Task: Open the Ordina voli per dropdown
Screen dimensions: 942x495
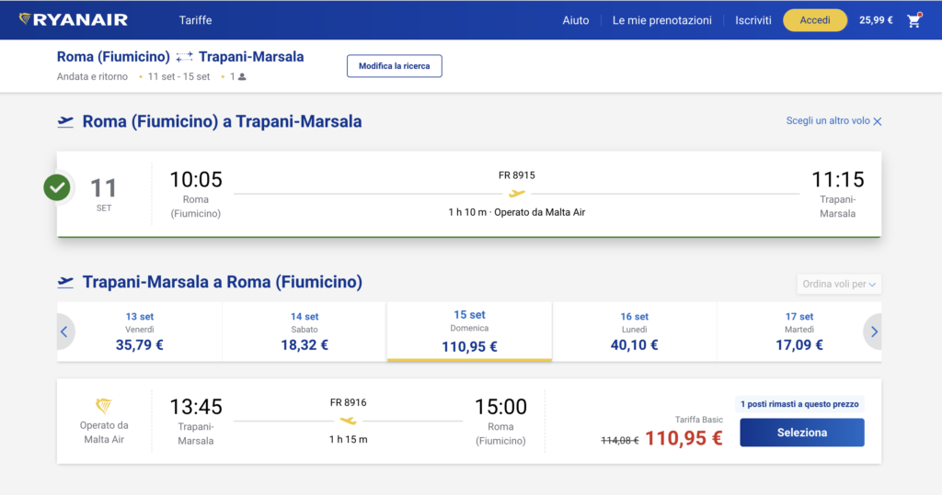Action: tap(839, 284)
